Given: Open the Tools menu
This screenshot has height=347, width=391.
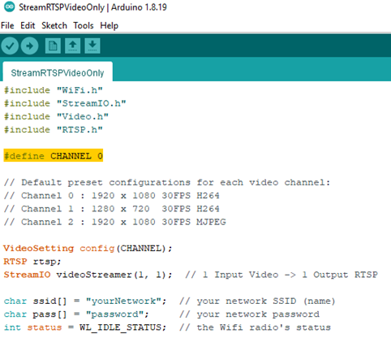Looking at the screenshot, I should coord(84,25).
